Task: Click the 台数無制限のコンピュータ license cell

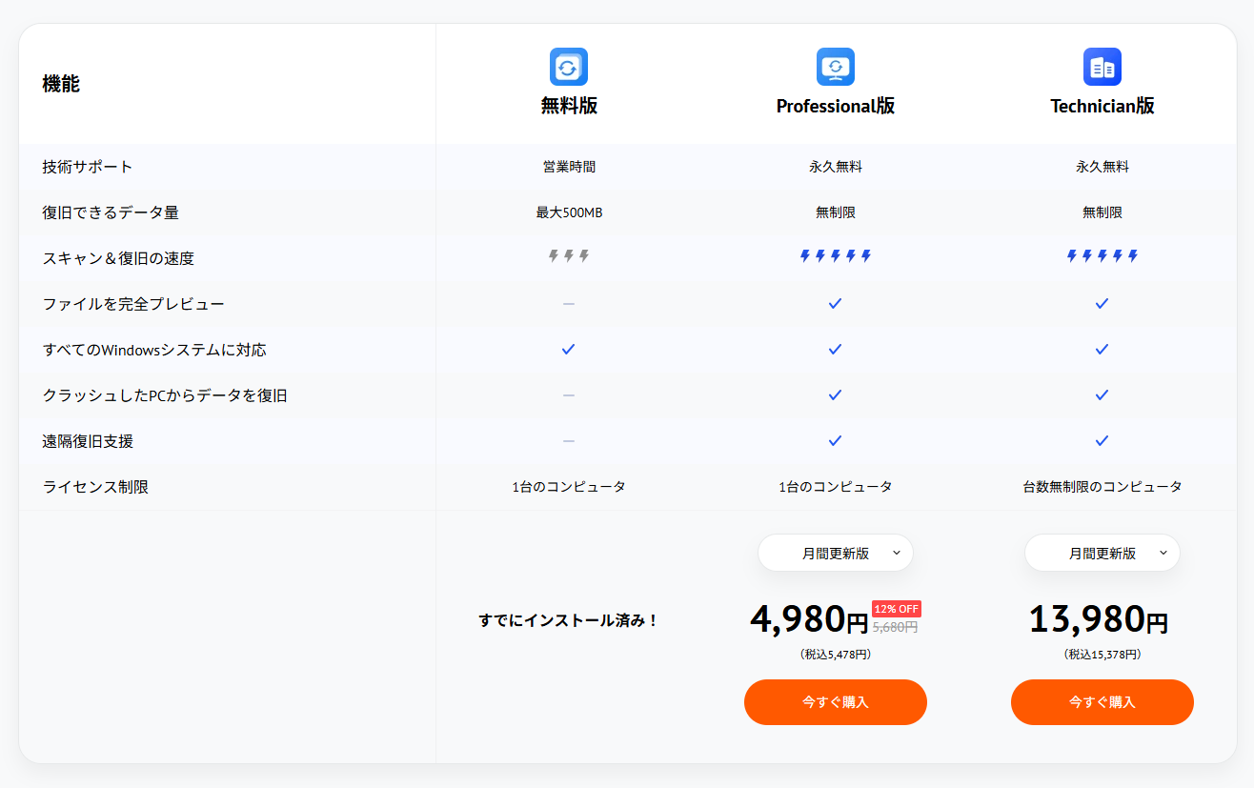Action: [x=1102, y=487]
